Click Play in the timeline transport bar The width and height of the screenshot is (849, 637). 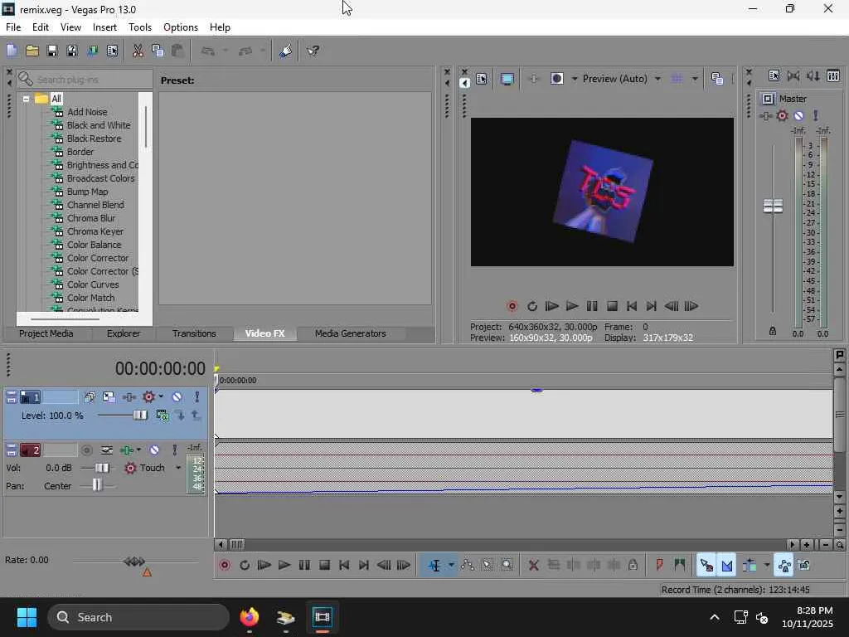click(284, 566)
